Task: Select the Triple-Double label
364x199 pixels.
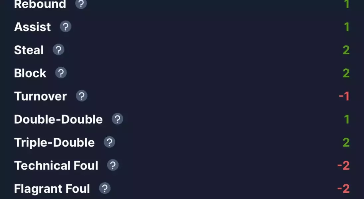Action: [54, 143]
